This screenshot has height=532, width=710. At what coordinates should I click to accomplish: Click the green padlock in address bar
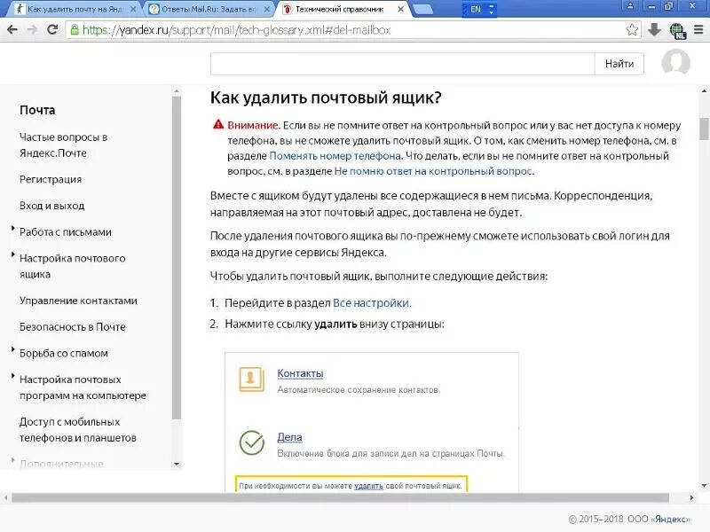pos(75,30)
